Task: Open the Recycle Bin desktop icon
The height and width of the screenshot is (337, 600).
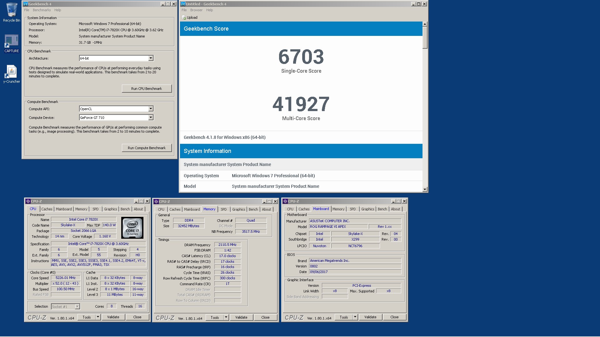Action: point(12,12)
